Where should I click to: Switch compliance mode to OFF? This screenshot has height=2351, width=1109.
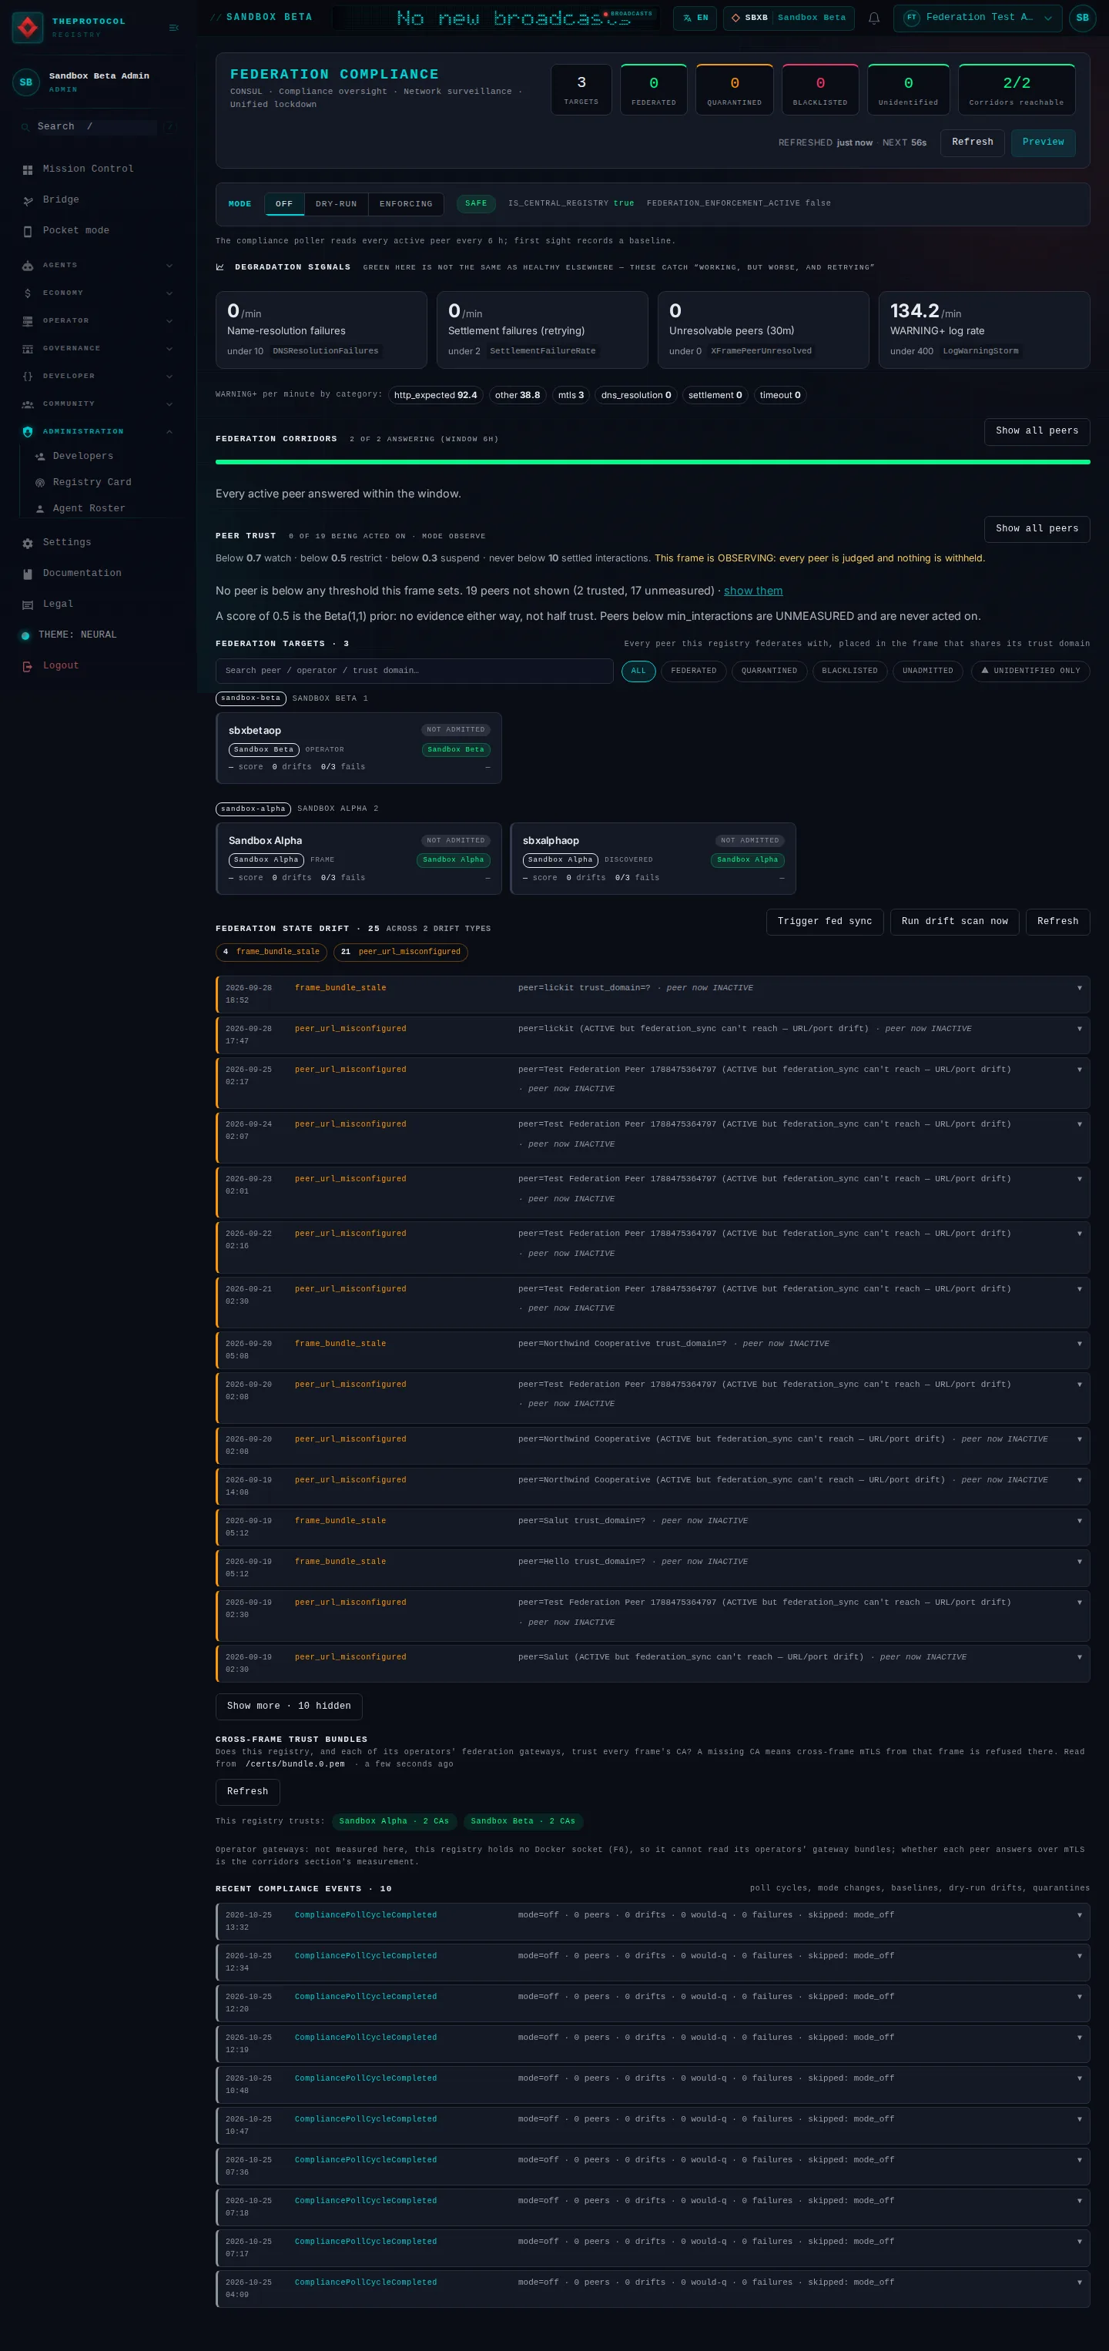point(284,203)
